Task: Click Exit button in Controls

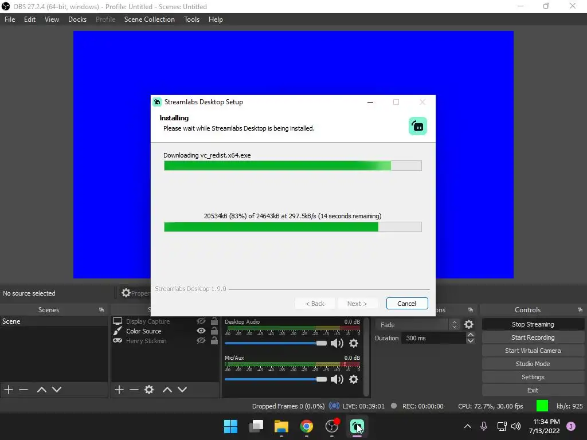Action: click(x=533, y=390)
